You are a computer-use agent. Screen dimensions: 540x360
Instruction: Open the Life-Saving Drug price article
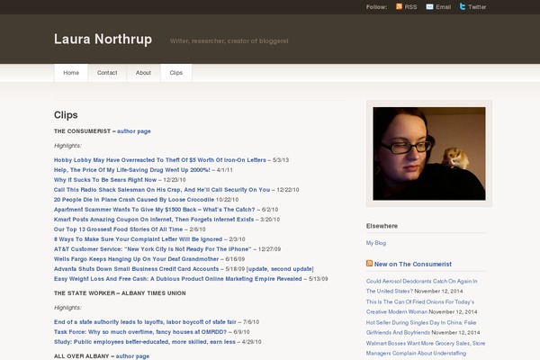pos(132,170)
